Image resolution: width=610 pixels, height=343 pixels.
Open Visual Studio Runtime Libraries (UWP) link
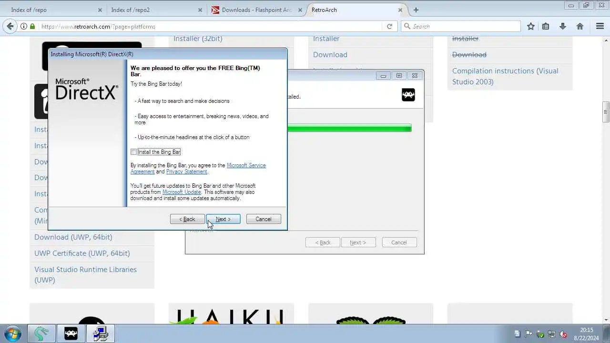click(x=85, y=275)
